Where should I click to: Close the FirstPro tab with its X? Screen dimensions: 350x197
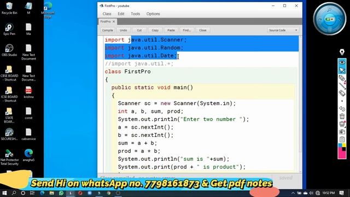click(x=114, y=21)
